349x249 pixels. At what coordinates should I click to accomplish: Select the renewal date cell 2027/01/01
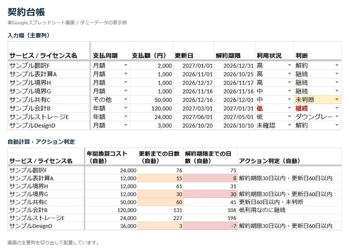pos(194,65)
